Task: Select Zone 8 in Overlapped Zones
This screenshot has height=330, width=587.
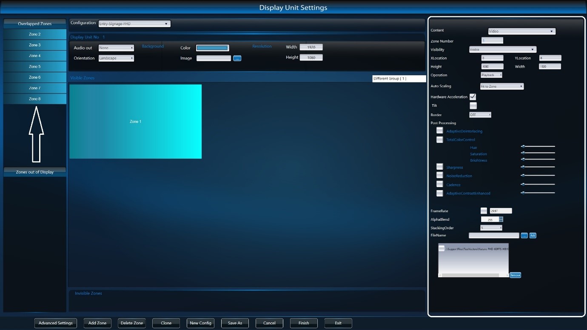Action: pos(35,99)
